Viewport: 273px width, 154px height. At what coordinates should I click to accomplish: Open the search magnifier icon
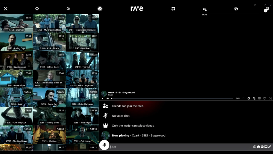pos(68,9)
